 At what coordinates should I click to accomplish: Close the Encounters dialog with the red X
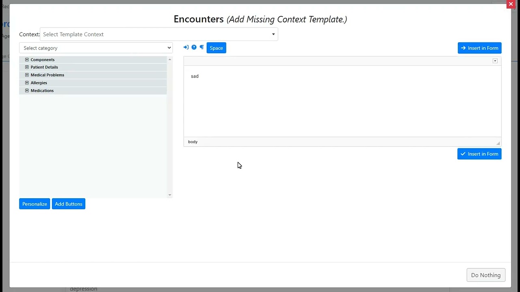511,4
